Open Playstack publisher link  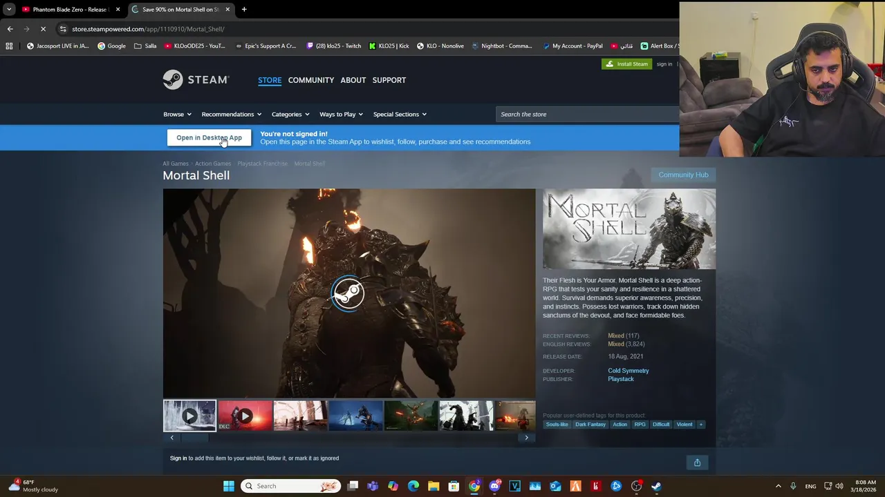[621, 379]
